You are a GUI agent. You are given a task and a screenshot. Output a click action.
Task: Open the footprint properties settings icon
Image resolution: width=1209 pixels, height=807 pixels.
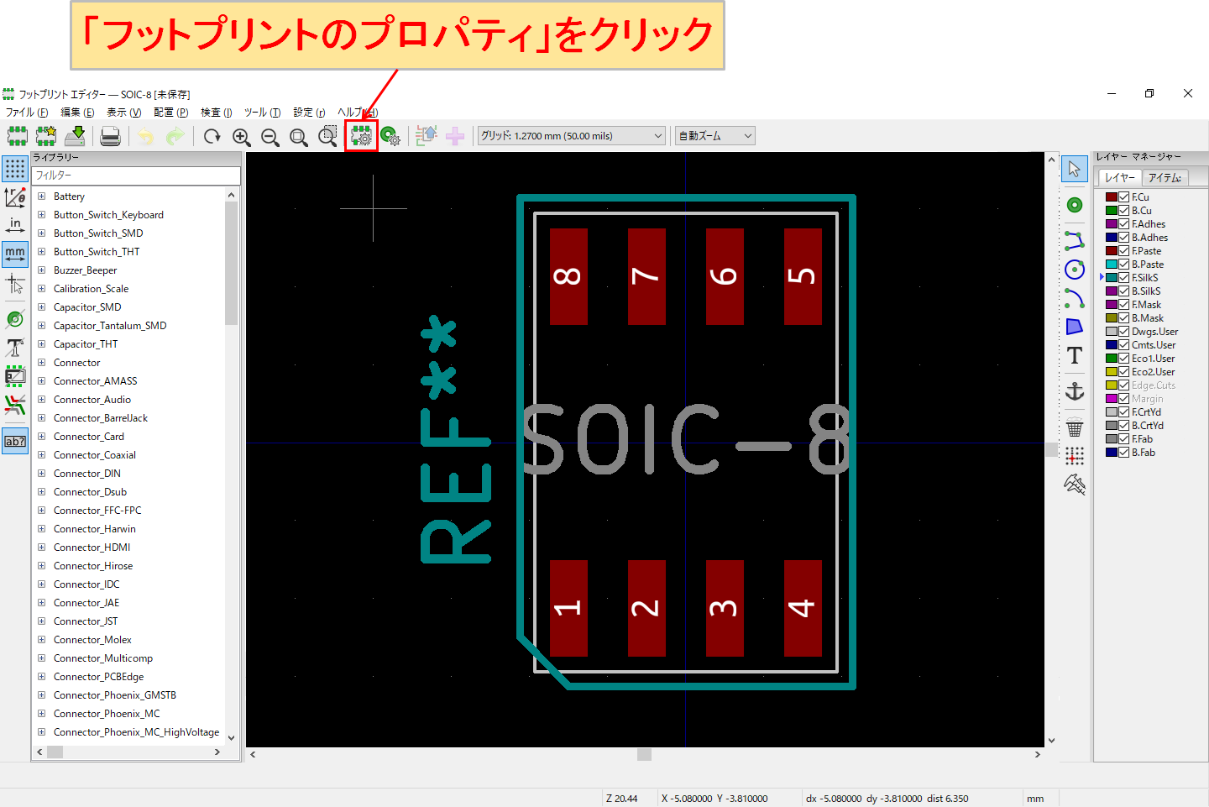click(361, 135)
